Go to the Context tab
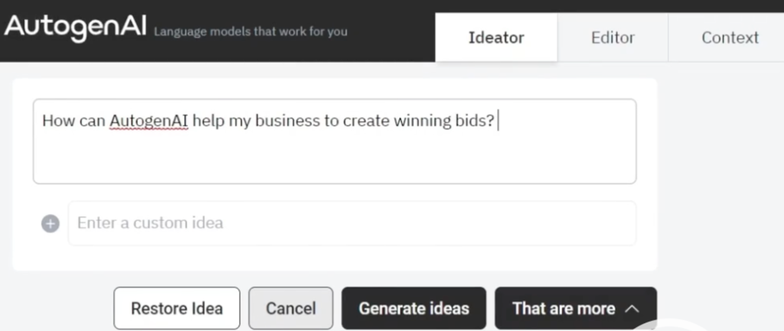 click(x=730, y=37)
